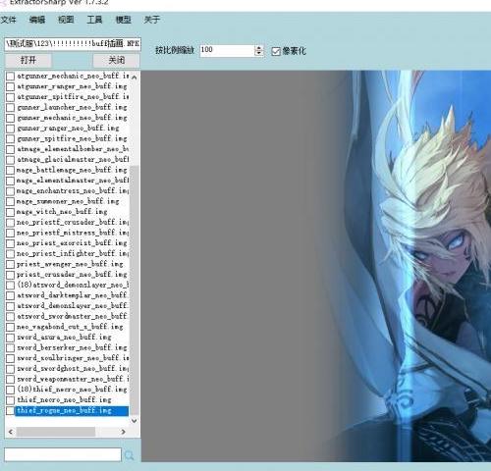
Task: Select neo_priest_exorcist_buff.img entry
Action: click(x=72, y=243)
